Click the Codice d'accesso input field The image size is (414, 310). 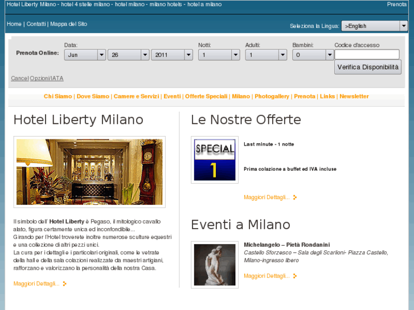coord(367,55)
